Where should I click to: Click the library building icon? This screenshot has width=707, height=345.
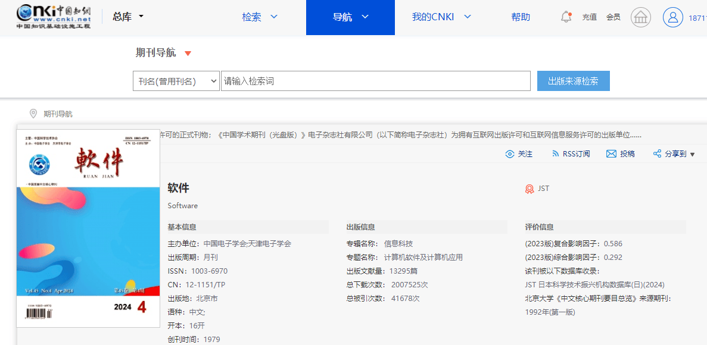pyautogui.click(x=640, y=18)
